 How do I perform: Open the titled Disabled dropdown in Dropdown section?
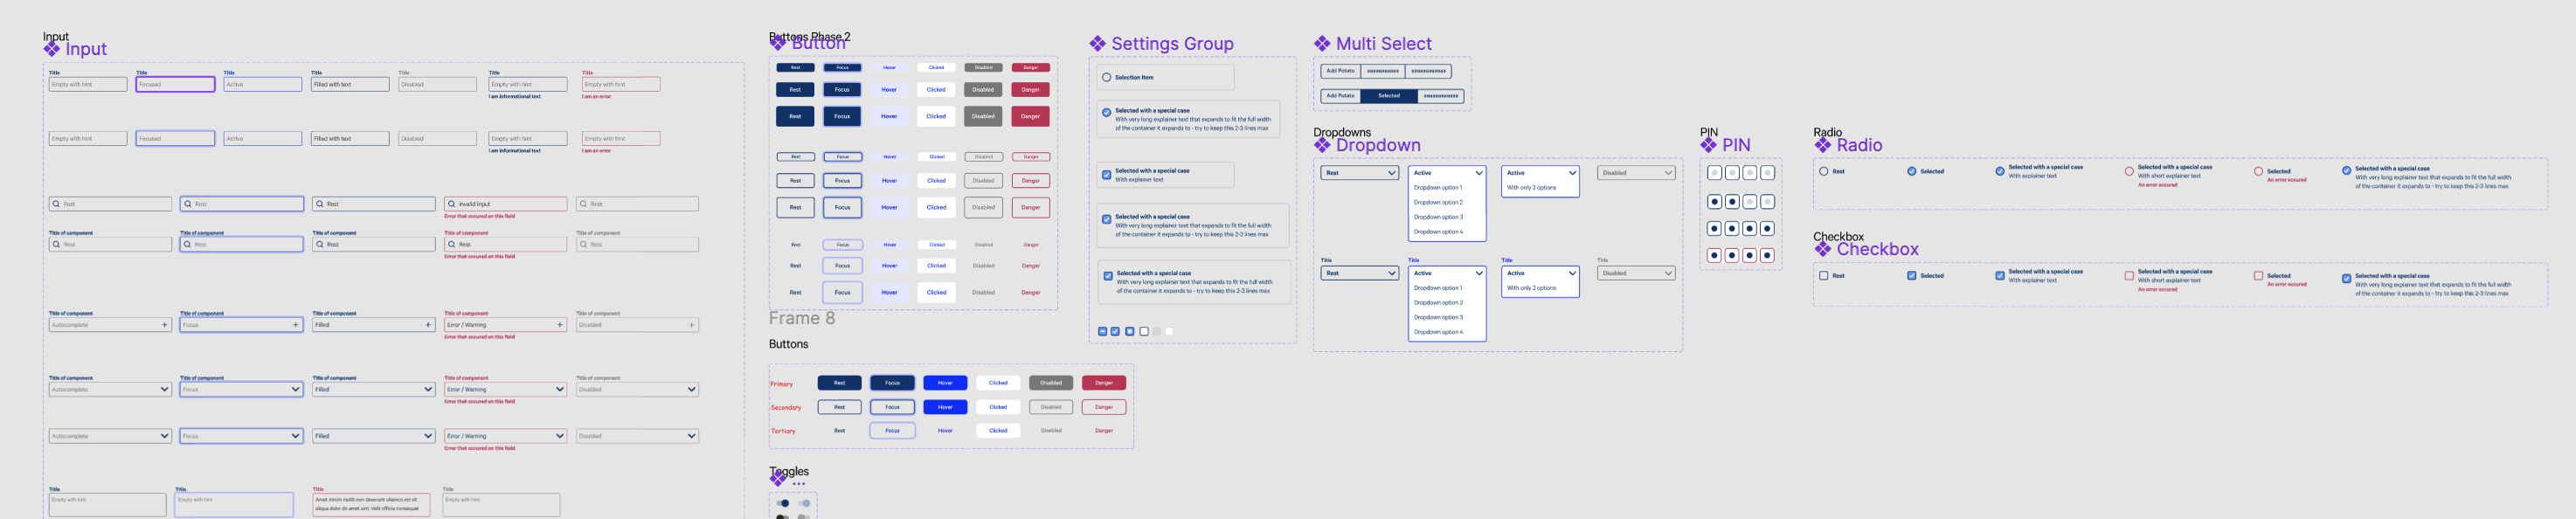(1636, 273)
